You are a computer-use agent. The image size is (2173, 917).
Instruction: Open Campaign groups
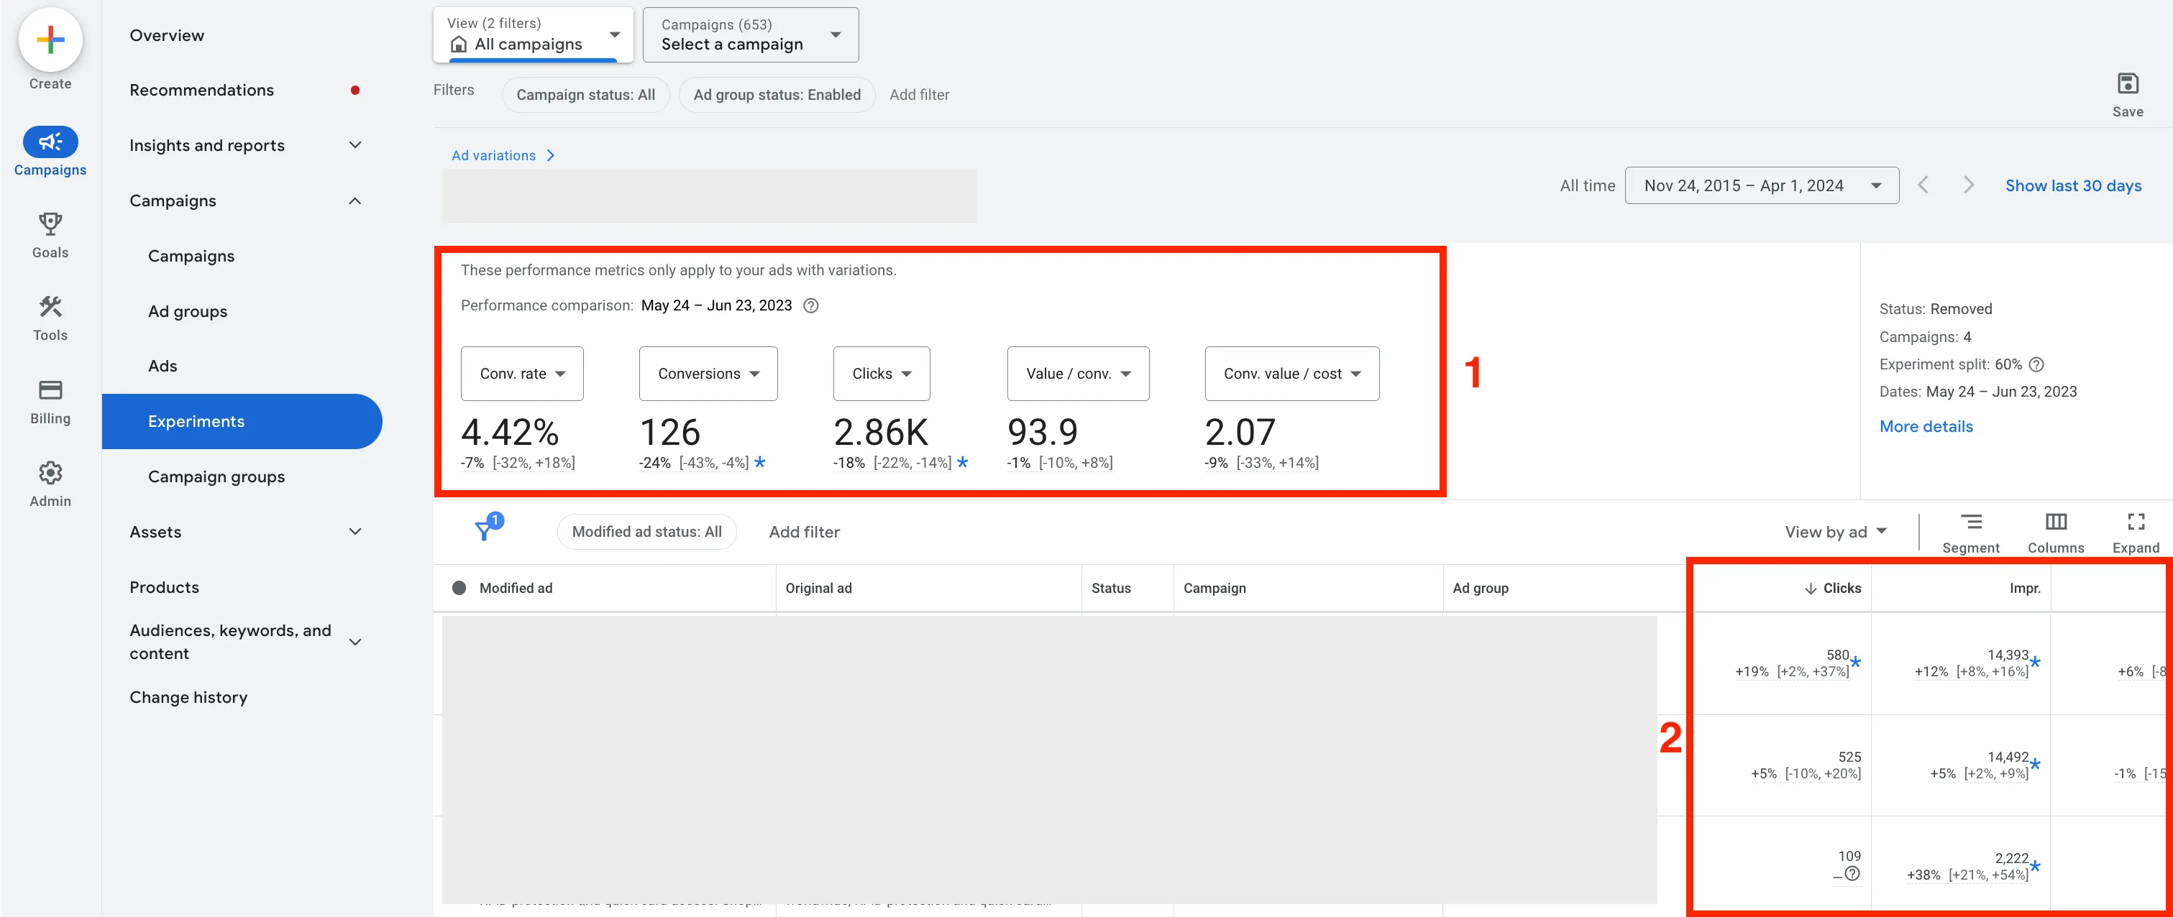tap(216, 477)
